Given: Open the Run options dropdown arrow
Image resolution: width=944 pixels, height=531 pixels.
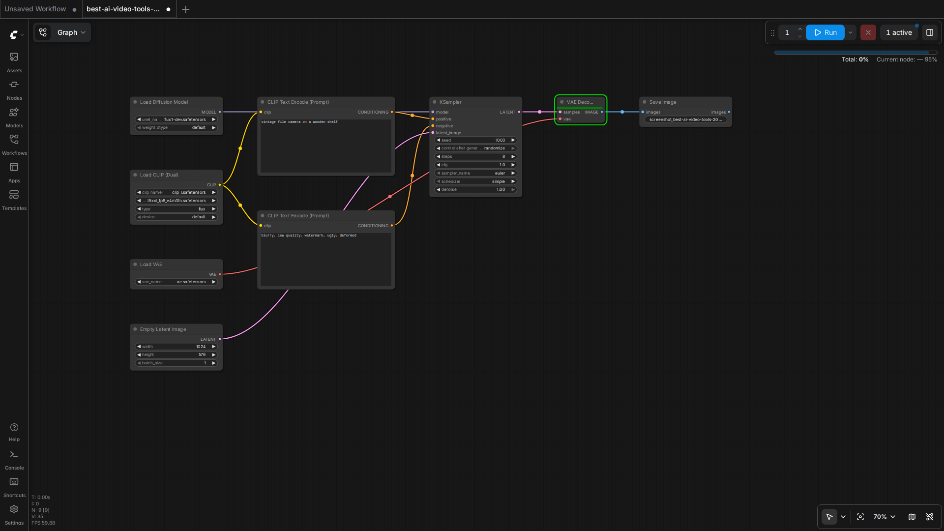Looking at the screenshot, I should (x=850, y=32).
